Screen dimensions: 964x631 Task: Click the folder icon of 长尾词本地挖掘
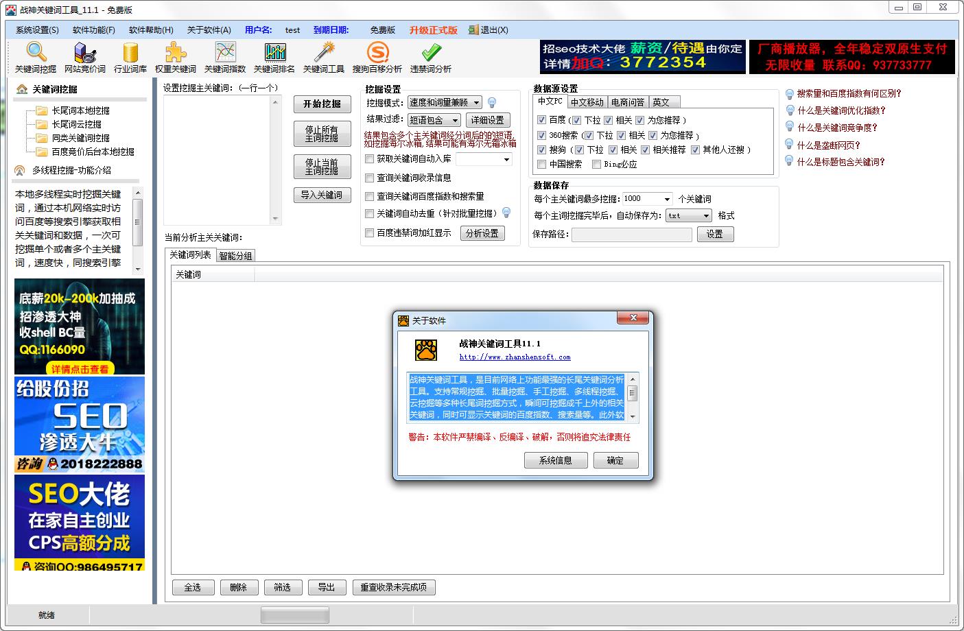click(x=42, y=110)
